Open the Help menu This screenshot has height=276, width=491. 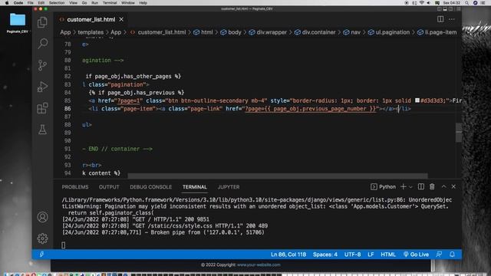pyautogui.click(x=143, y=3)
